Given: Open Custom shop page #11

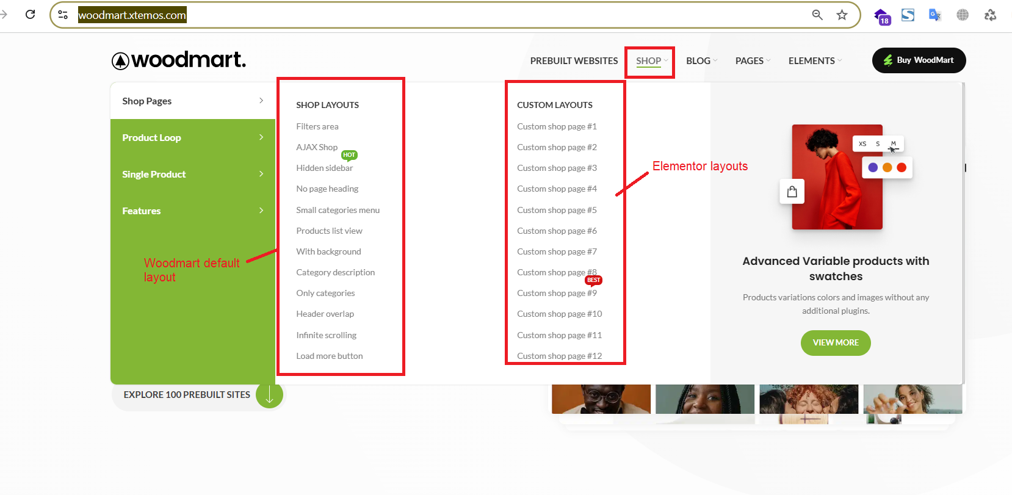Looking at the screenshot, I should click(x=560, y=335).
